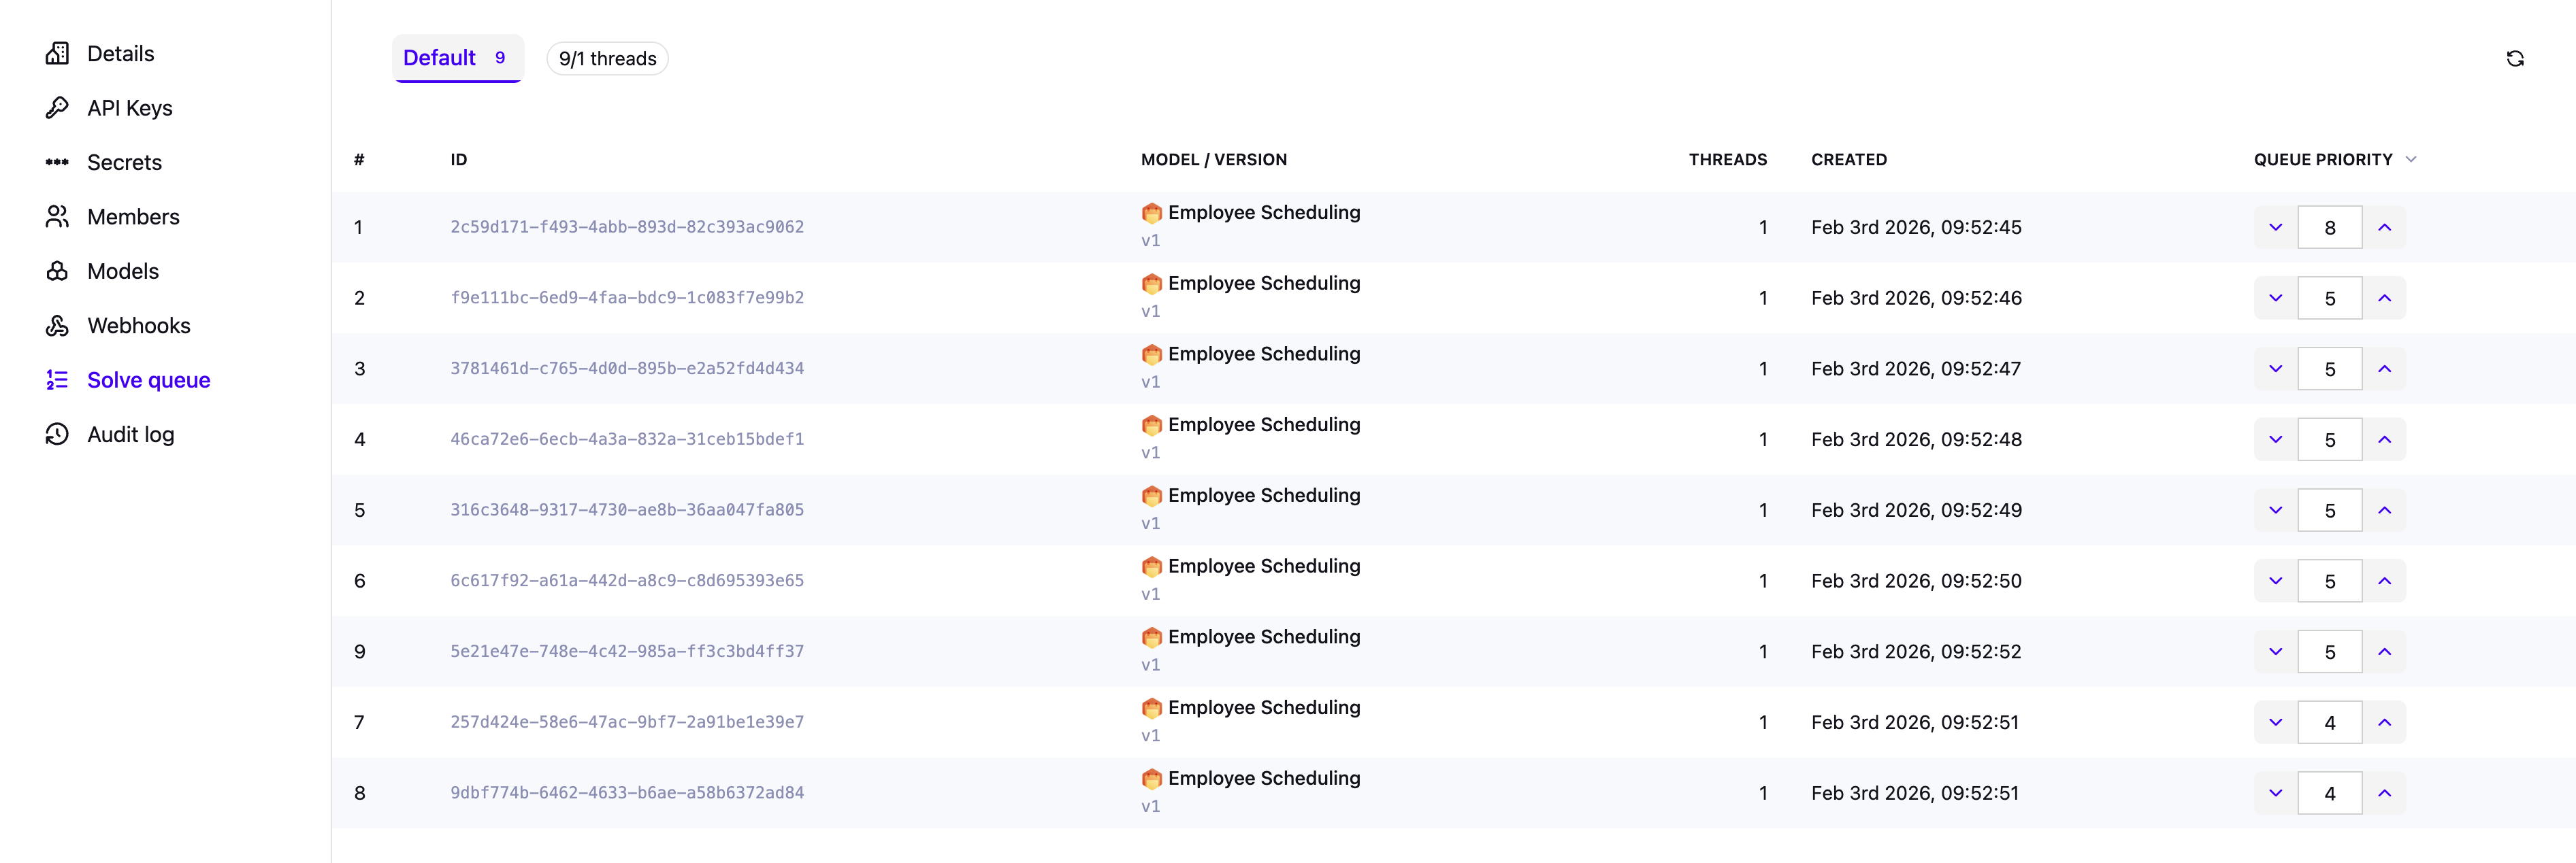Refresh the solve queue list
The height and width of the screenshot is (863, 2576).
click(2517, 58)
